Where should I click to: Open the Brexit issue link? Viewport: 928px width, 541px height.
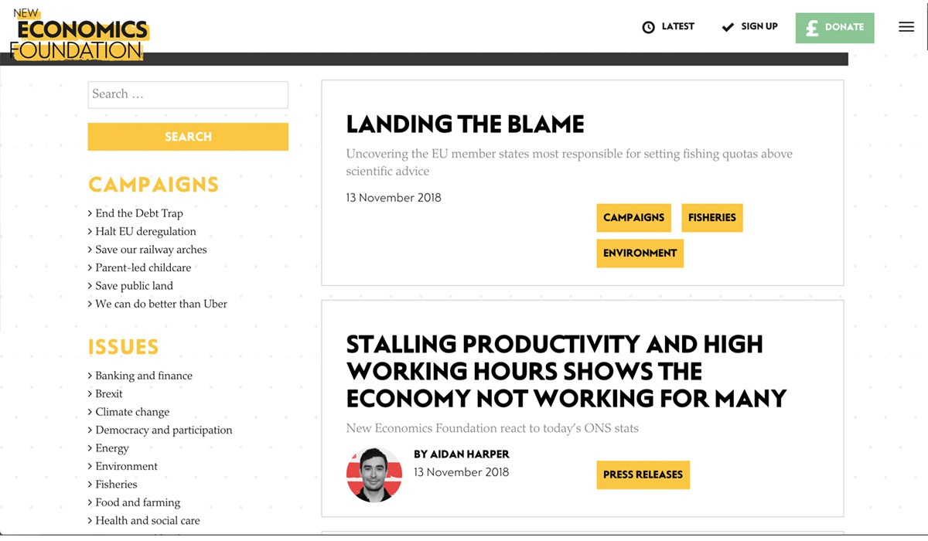[x=109, y=394]
